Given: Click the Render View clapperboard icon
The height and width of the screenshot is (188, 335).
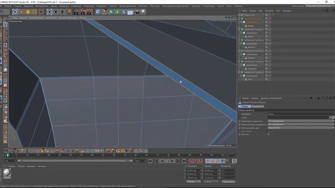Looking at the screenshot, I should click(x=76, y=12).
